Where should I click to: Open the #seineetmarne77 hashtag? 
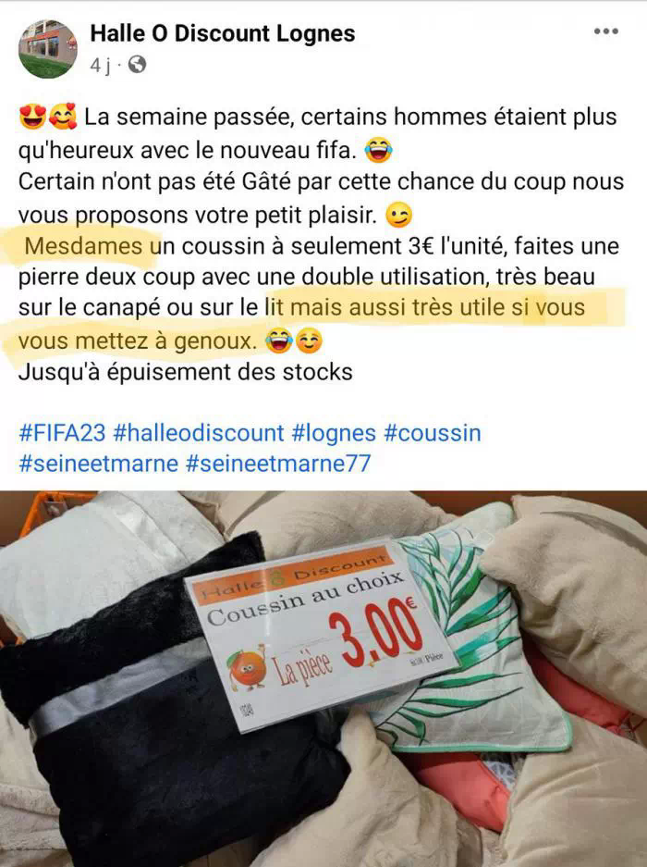(278, 464)
